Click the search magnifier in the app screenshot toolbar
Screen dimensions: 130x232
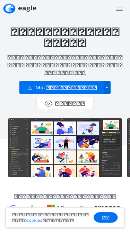point(84,120)
